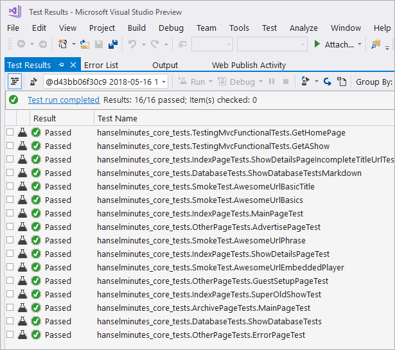Check the box for ShowDatabaseTestsMarkdown test

(x=10, y=173)
